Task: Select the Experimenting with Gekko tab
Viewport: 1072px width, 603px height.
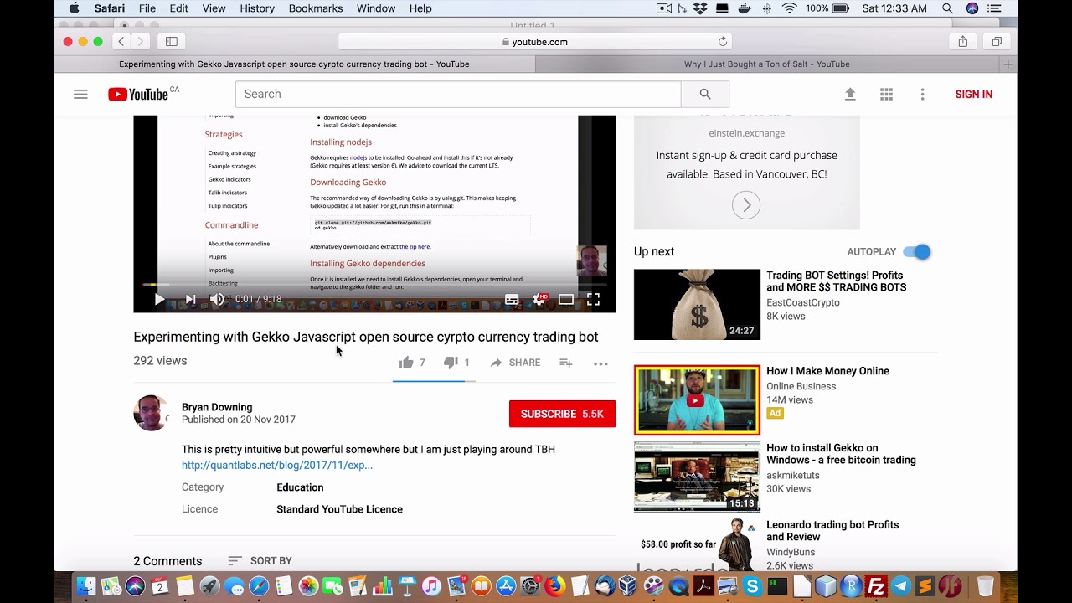Action: pos(294,64)
